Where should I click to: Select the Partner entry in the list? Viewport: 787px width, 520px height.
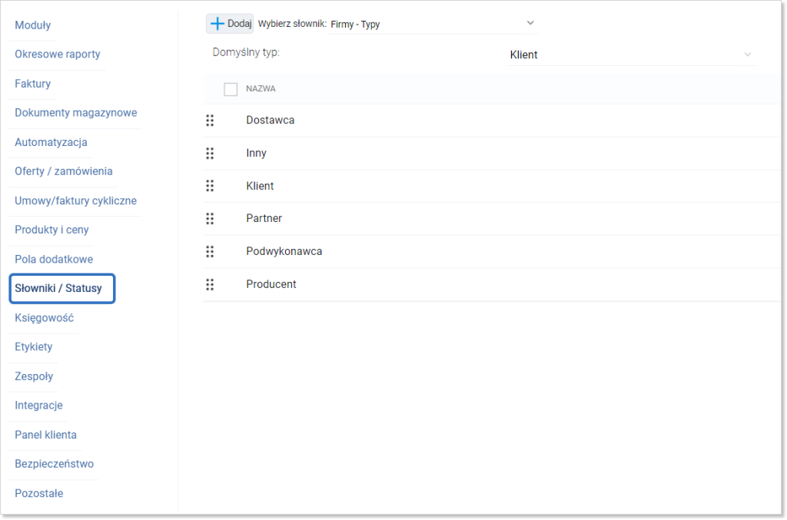(264, 219)
